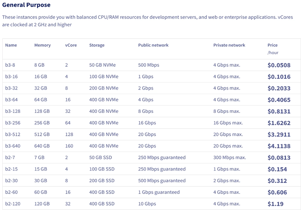Viewport: 301px width, 210px height.
Task: Click the b2-7 instance name
Action: tap(11, 158)
